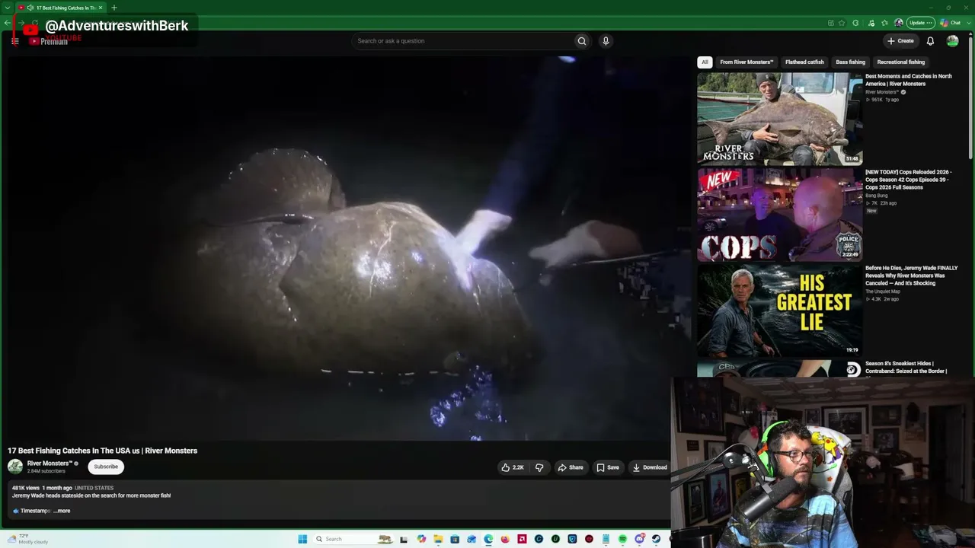The width and height of the screenshot is (975, 548).
Task: Open Task View from the taskbar
Action: click(404, 539)
